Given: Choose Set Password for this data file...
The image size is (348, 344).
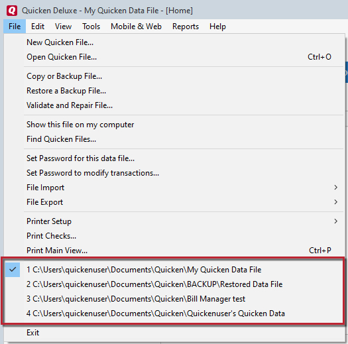Looking at the screenshot, I should tap(174, 158).
